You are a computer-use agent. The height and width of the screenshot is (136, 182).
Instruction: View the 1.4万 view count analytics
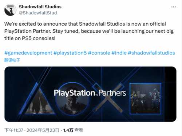(x=73, y=130)
